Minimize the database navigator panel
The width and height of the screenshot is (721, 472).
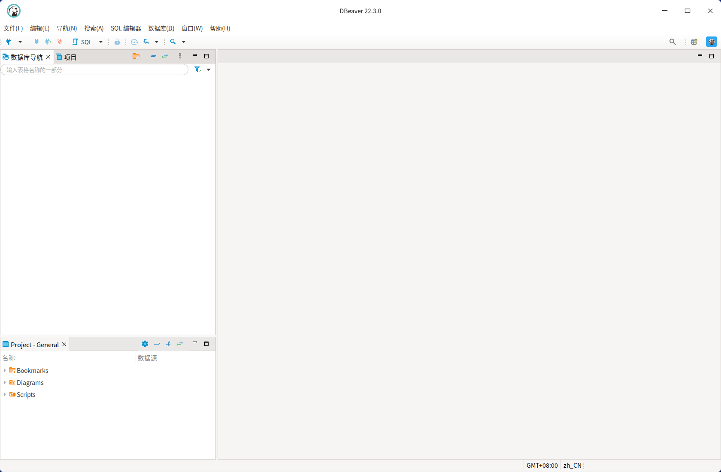click(195, 56)
